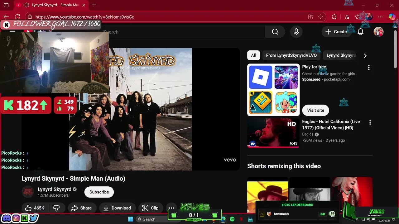Select the Lynyrd Skynyrd filter chip
The width and height of the screenshot is (399, 224).
[x=341, y=55]
